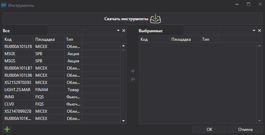
Task: Select row RU000A101K...
Action: coord(62,119)
